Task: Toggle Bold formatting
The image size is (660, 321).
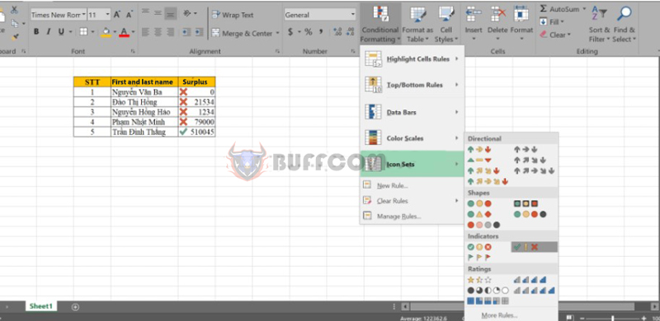Action: [36, 32]
